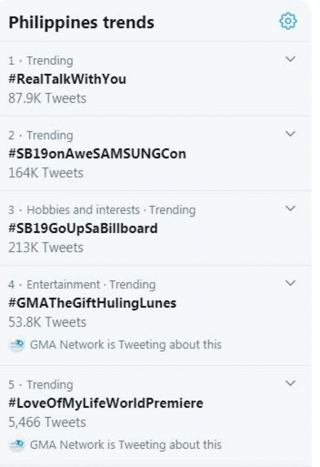Open #SB19GoUpSaBillboard trending hashtag
This screenshot has width=320, height=467.
click(x=83, y=229)
